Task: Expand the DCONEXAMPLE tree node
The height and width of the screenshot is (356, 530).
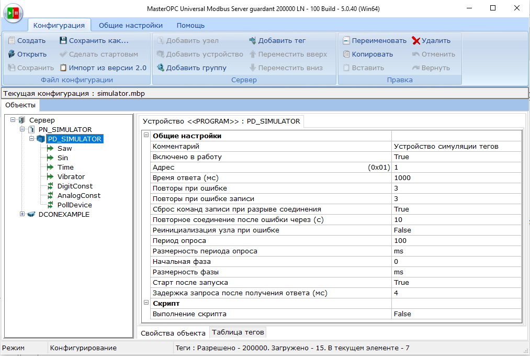Action: 22,214
